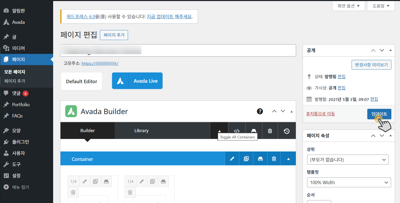Open the history clock icon in builder toolbar

pyautogui.click(x=287, y=131)
